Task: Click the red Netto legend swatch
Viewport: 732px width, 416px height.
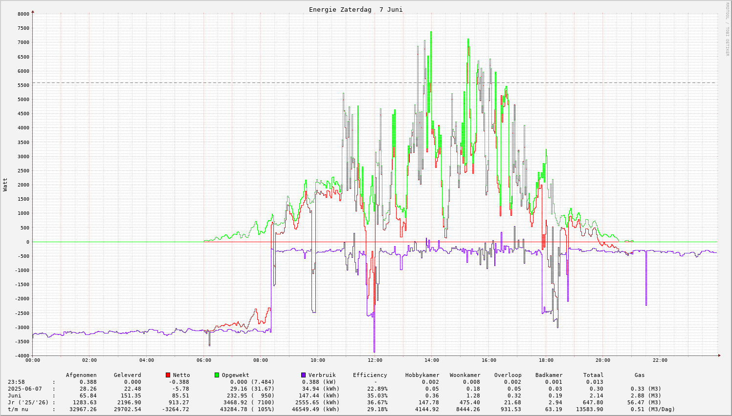Action: (168, 375)
